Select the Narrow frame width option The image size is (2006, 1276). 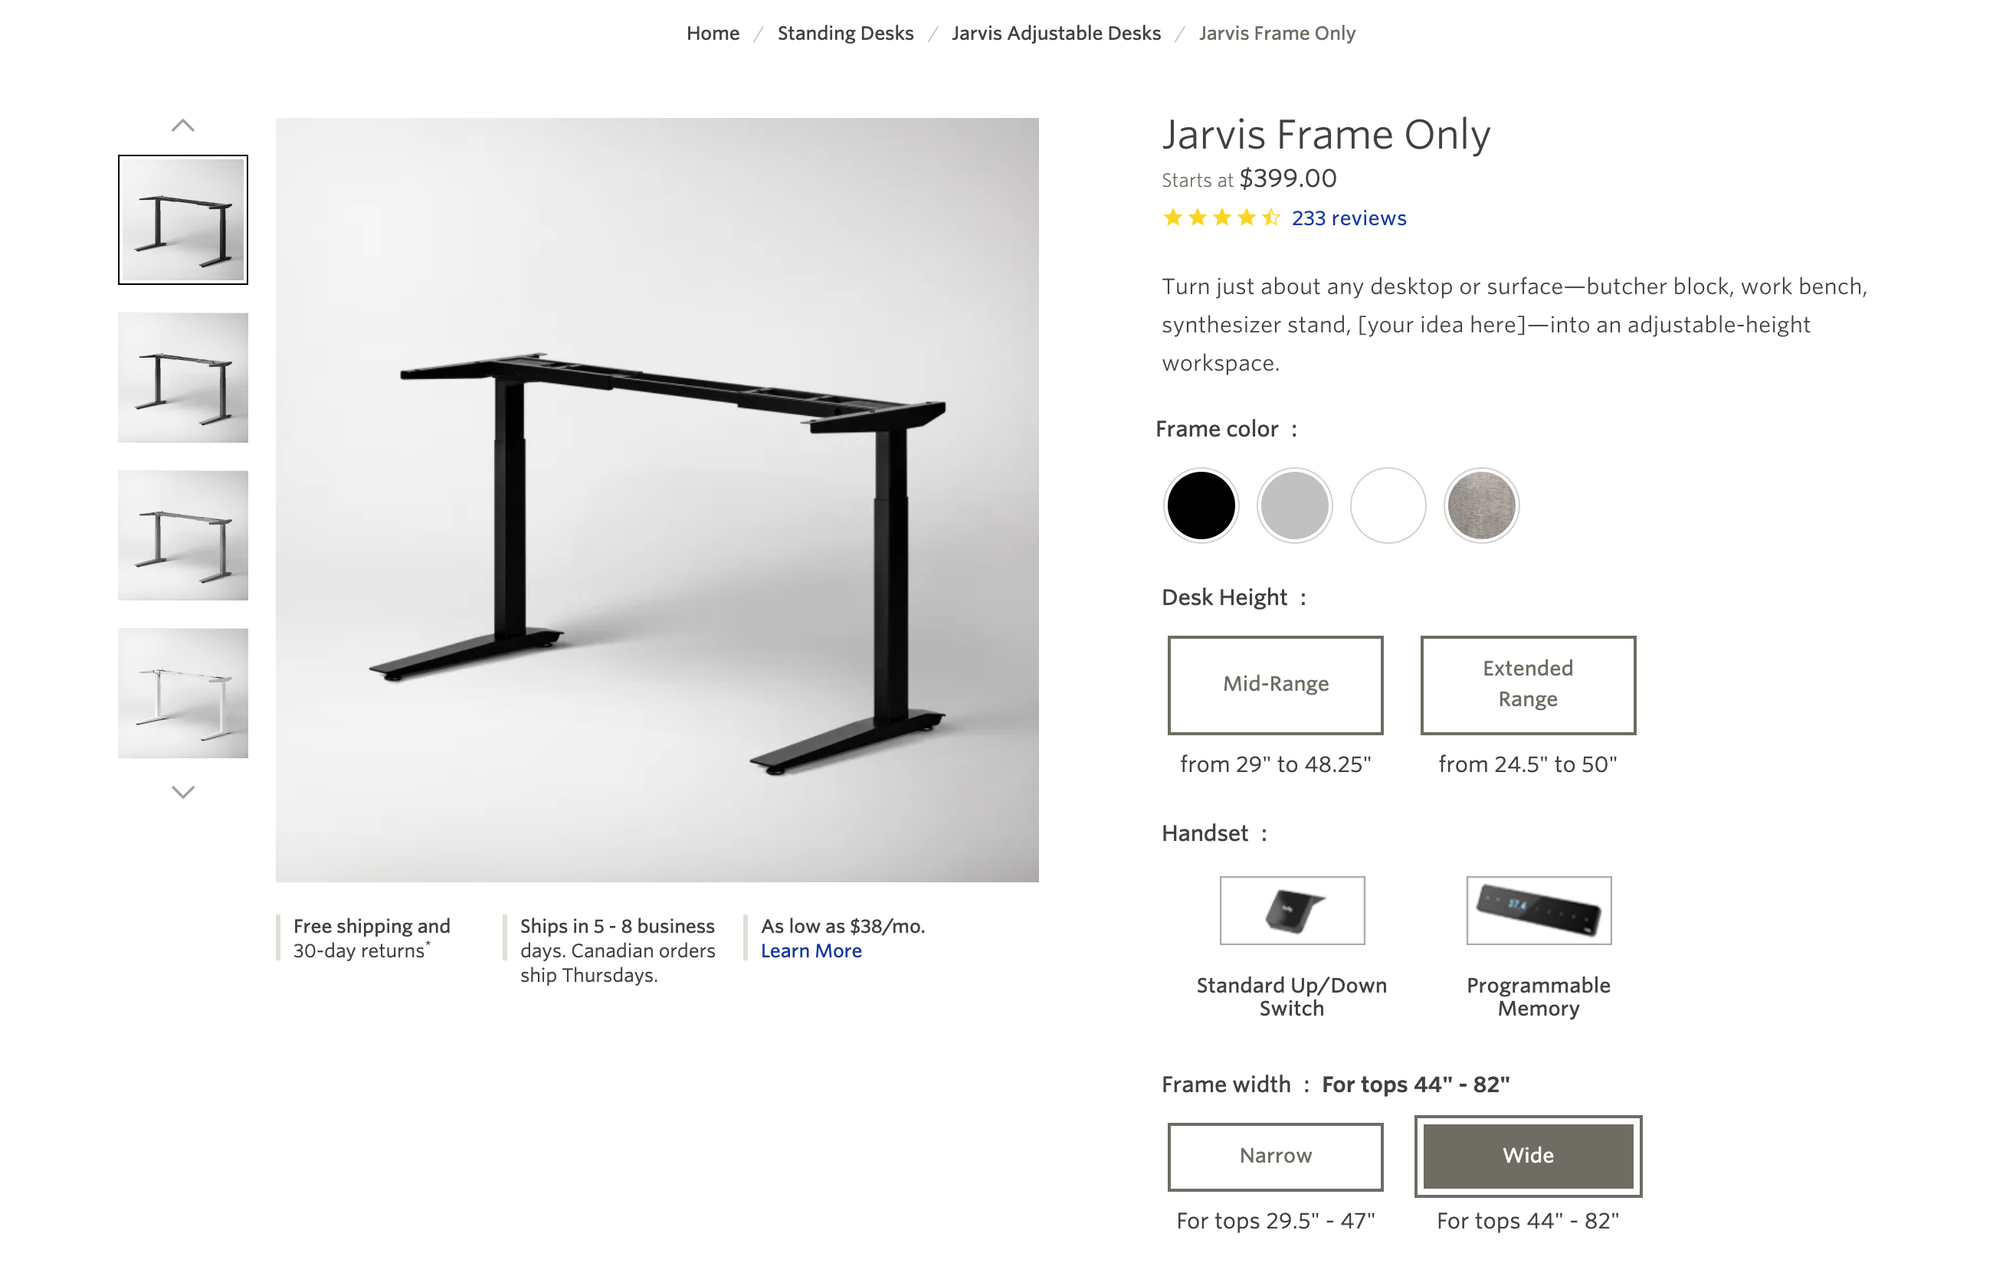1276,1156
